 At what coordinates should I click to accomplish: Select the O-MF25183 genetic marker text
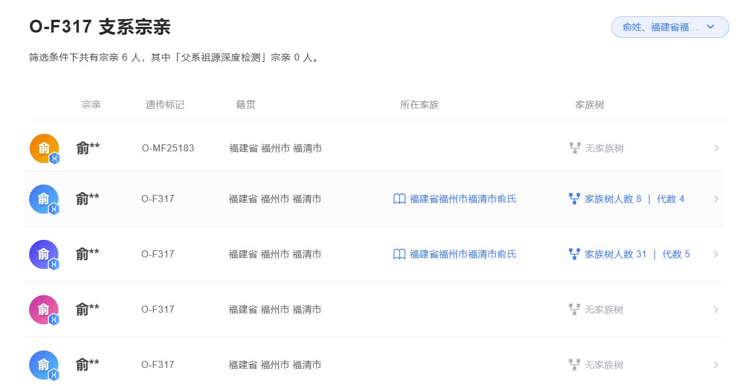tap(168, 148)
